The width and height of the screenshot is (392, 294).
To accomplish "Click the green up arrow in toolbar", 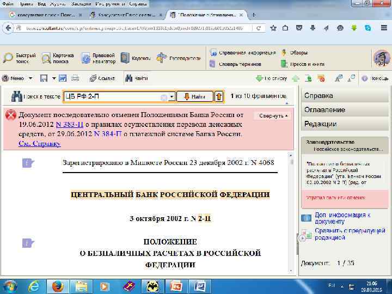I will 296,78.
